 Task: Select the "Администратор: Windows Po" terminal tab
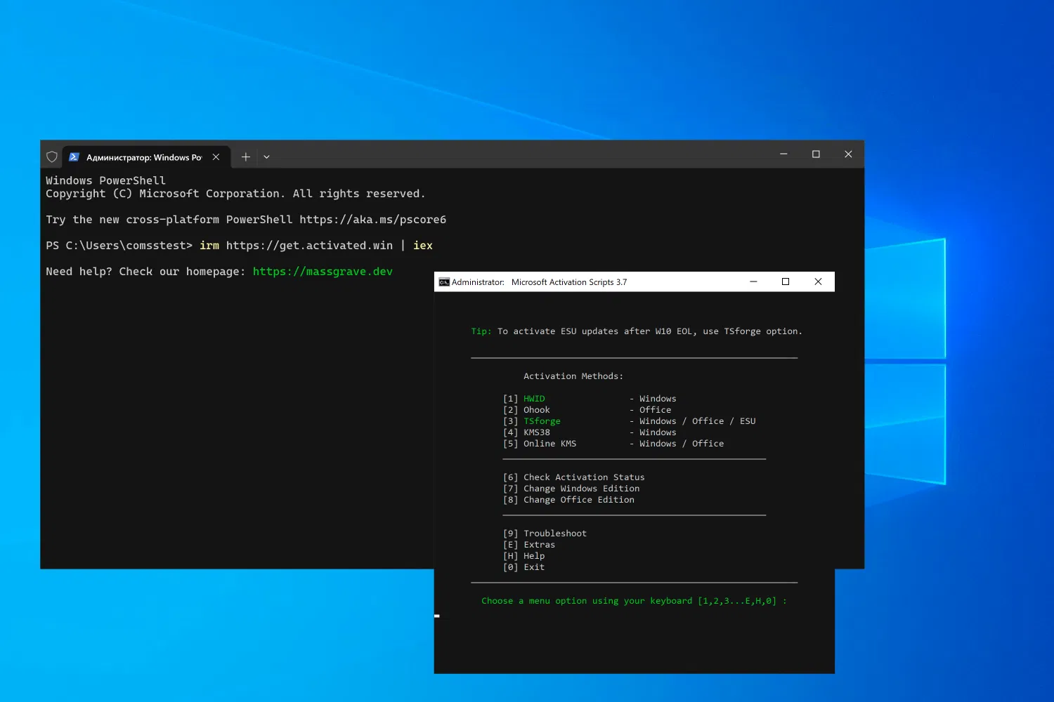[146, 157]
